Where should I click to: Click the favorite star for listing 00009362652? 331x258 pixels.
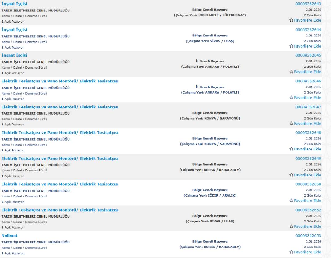point(291,226)
